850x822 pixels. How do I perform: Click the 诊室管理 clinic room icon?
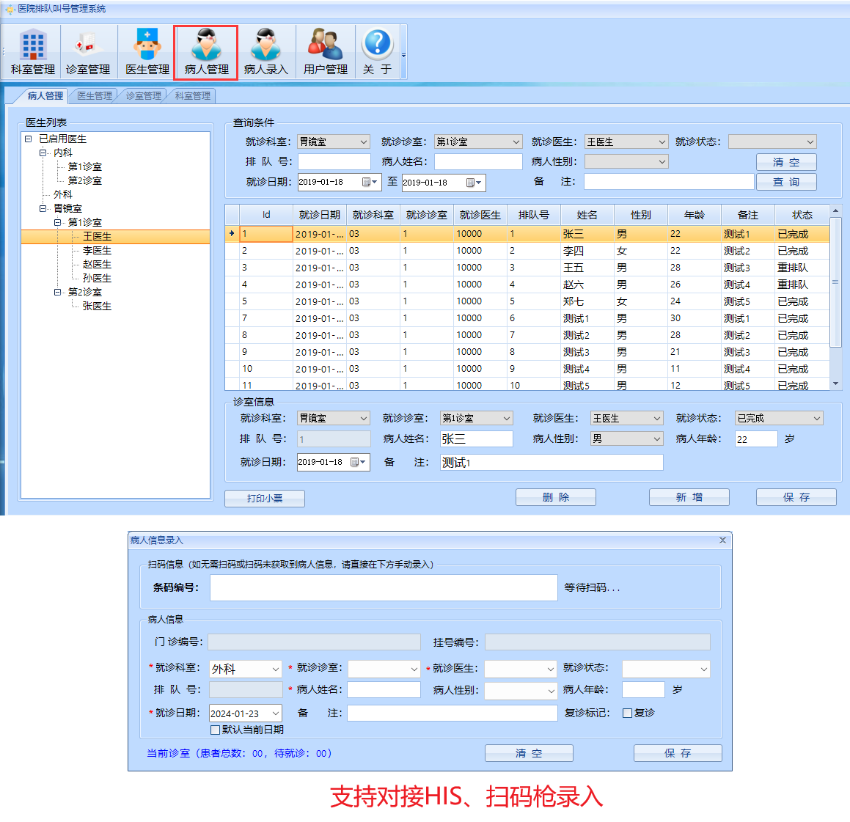tap(88, 53)
